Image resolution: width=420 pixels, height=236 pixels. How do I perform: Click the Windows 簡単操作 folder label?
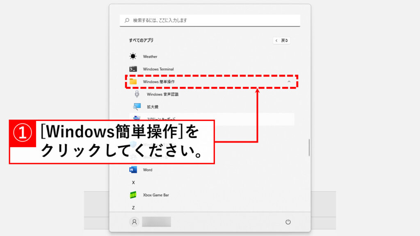(159, 82)
